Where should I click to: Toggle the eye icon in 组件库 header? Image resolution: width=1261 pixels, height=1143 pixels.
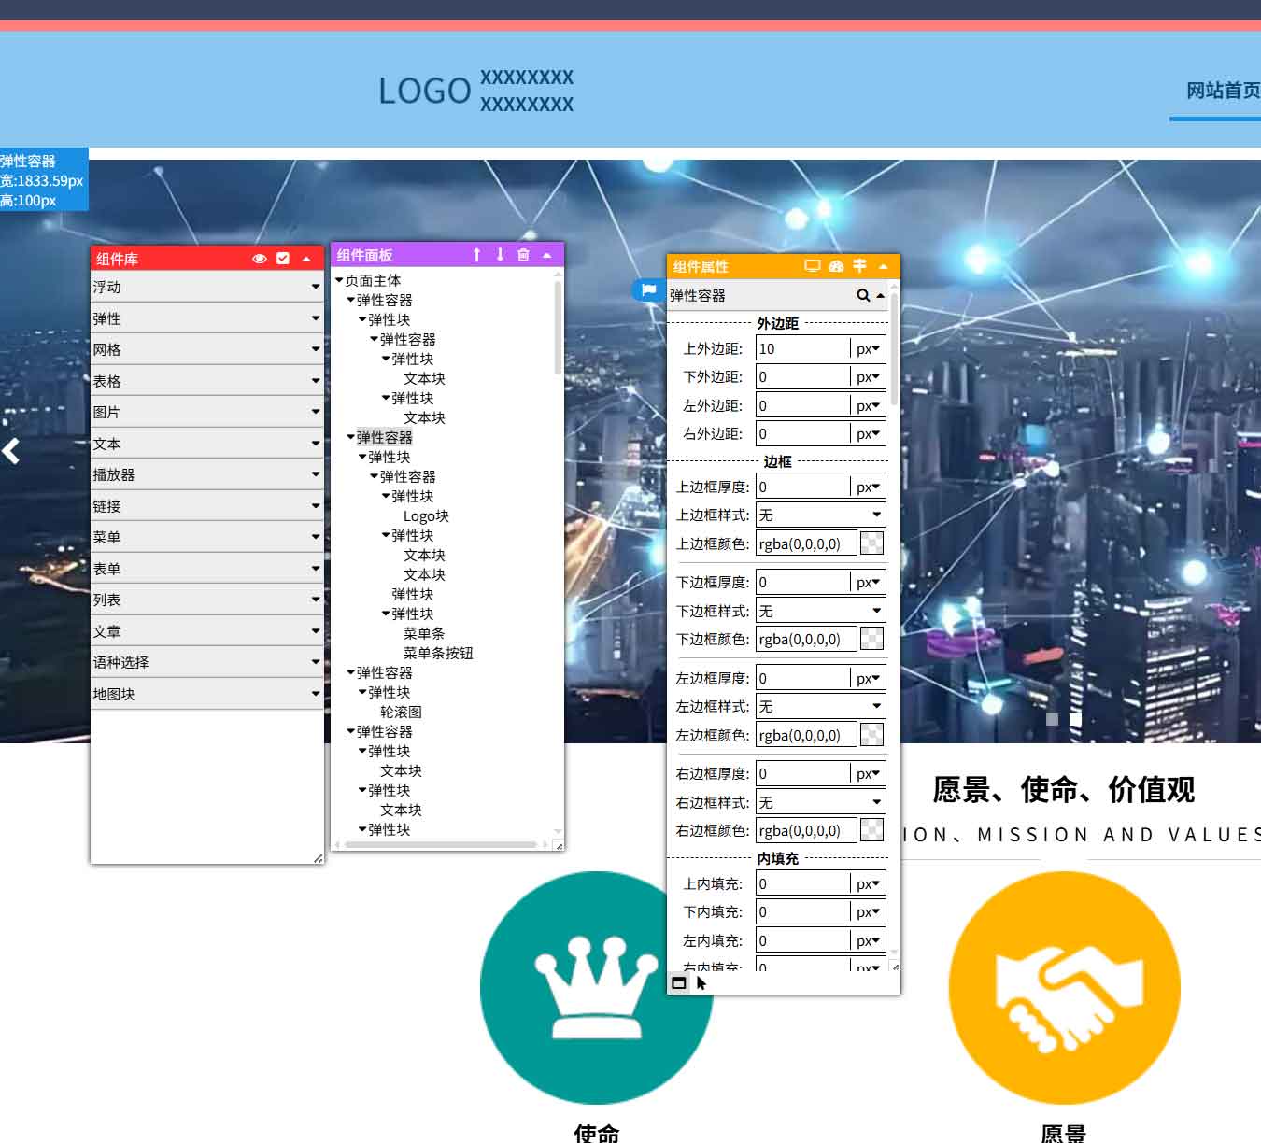pyautogui.click(x=260, y=259)
